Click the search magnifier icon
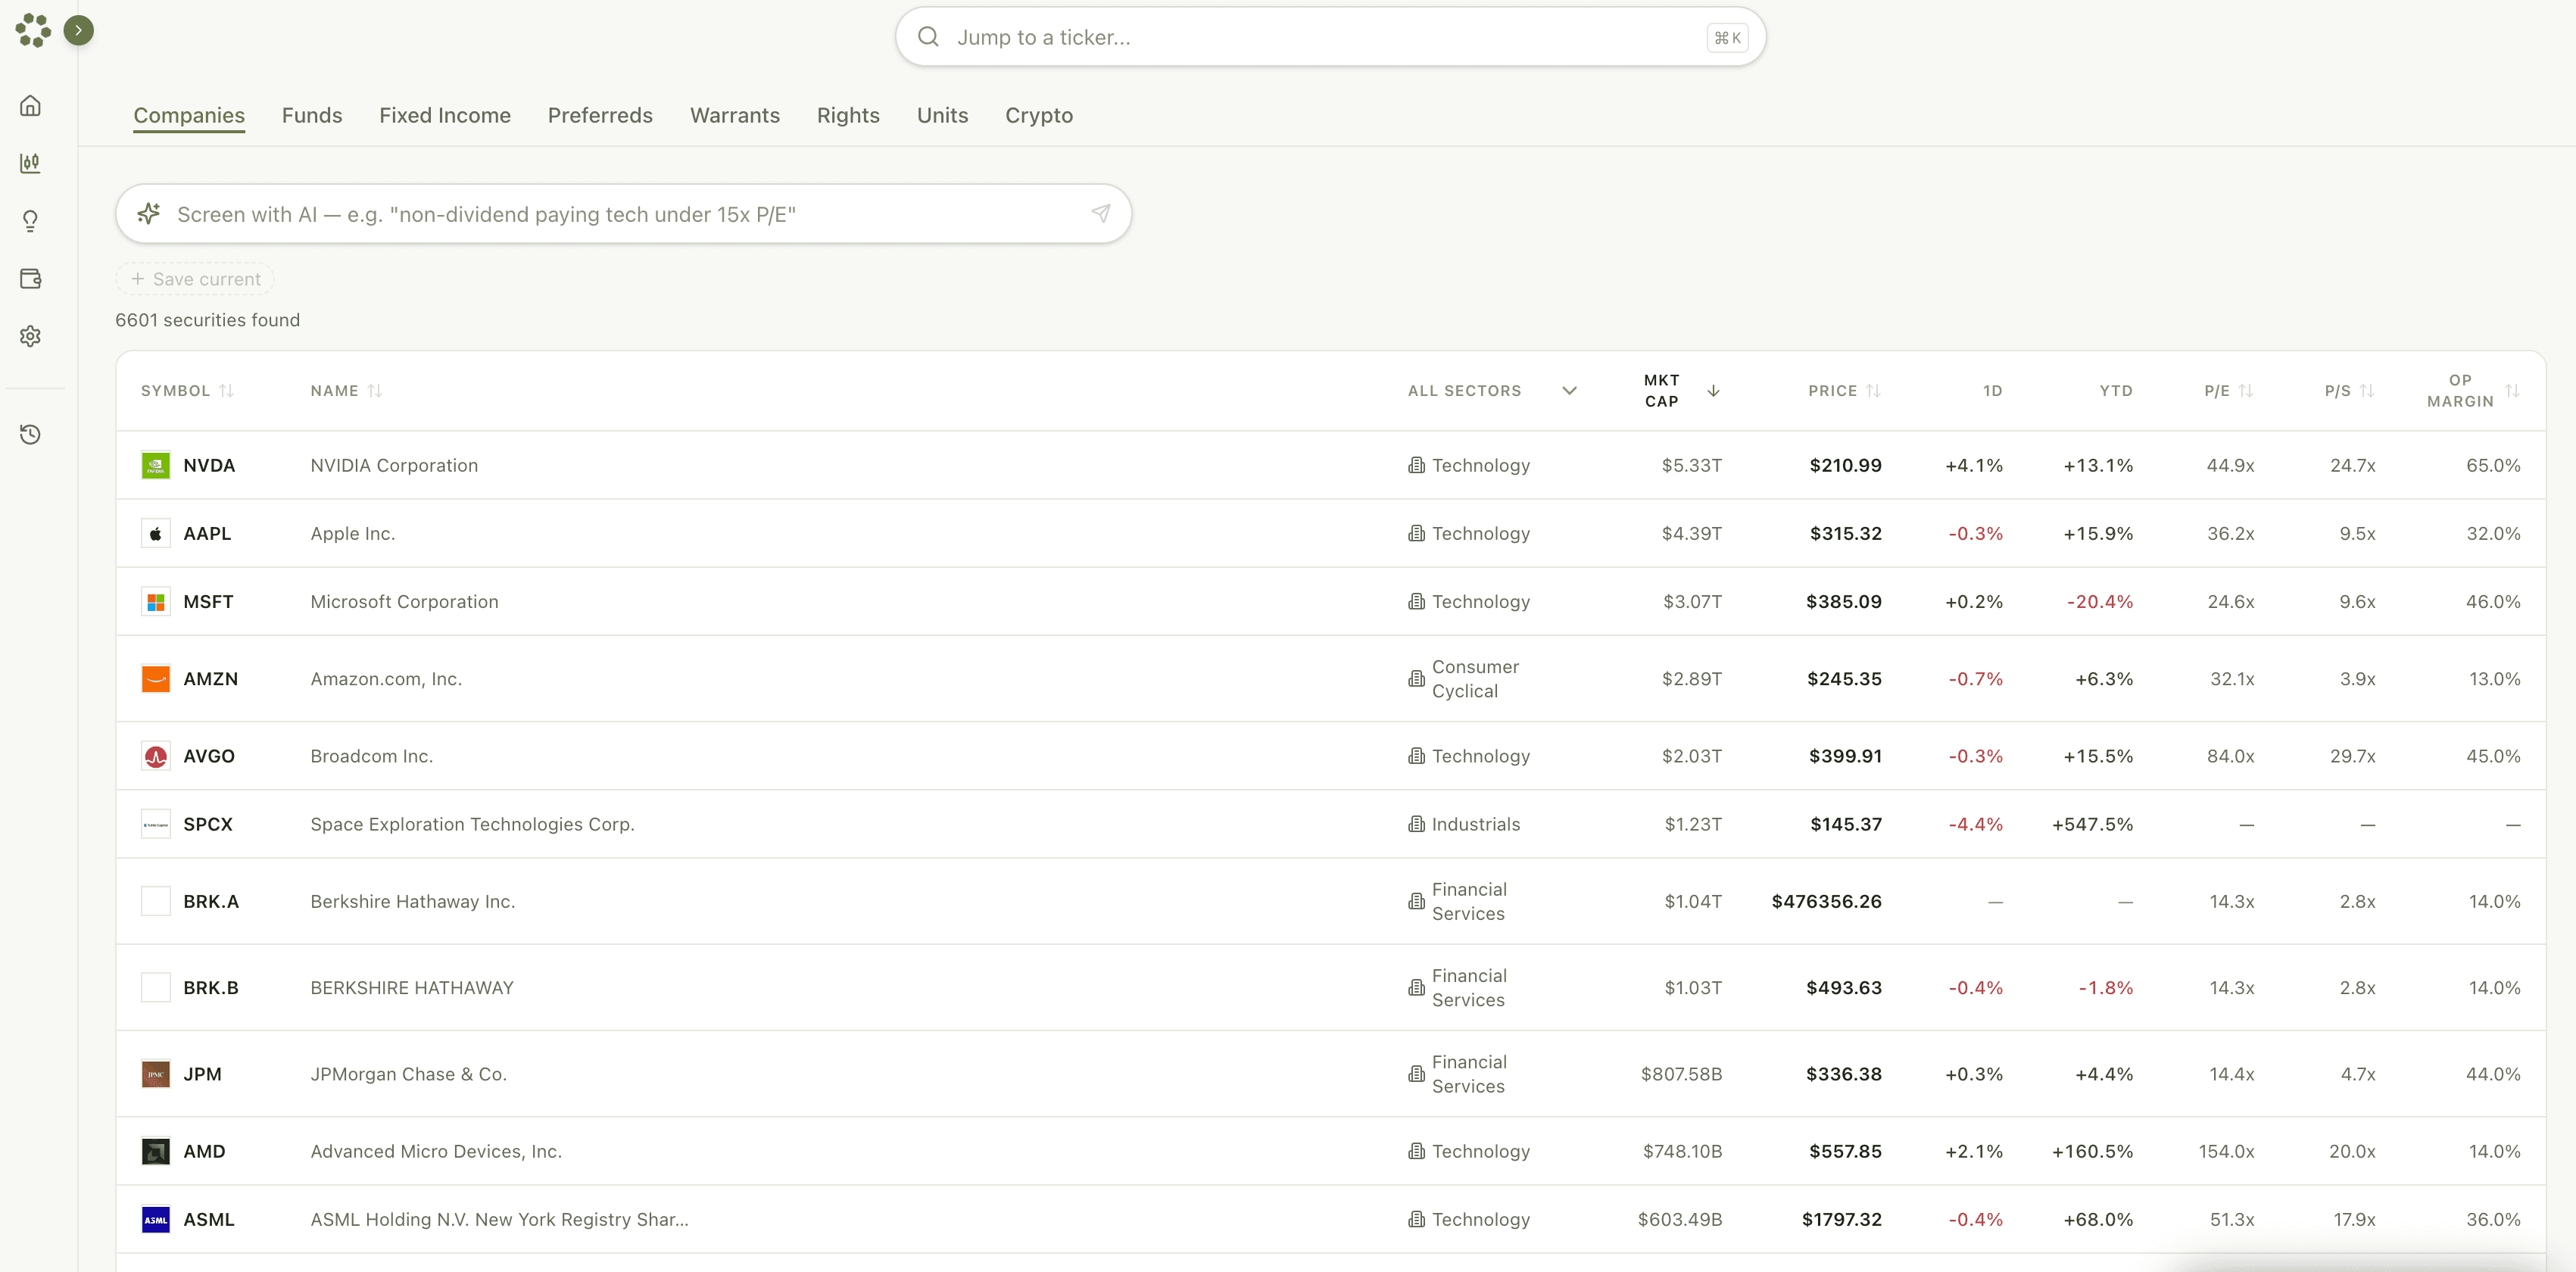Viewport: 2576px width, 1272px height. [x=928, y=37]
